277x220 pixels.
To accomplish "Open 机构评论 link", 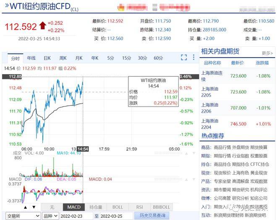I will click(259, 190).
